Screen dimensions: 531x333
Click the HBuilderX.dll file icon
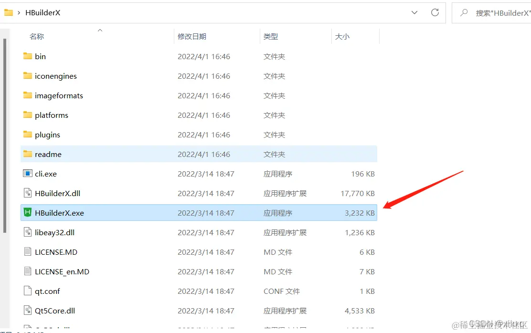tap(27, 193)
